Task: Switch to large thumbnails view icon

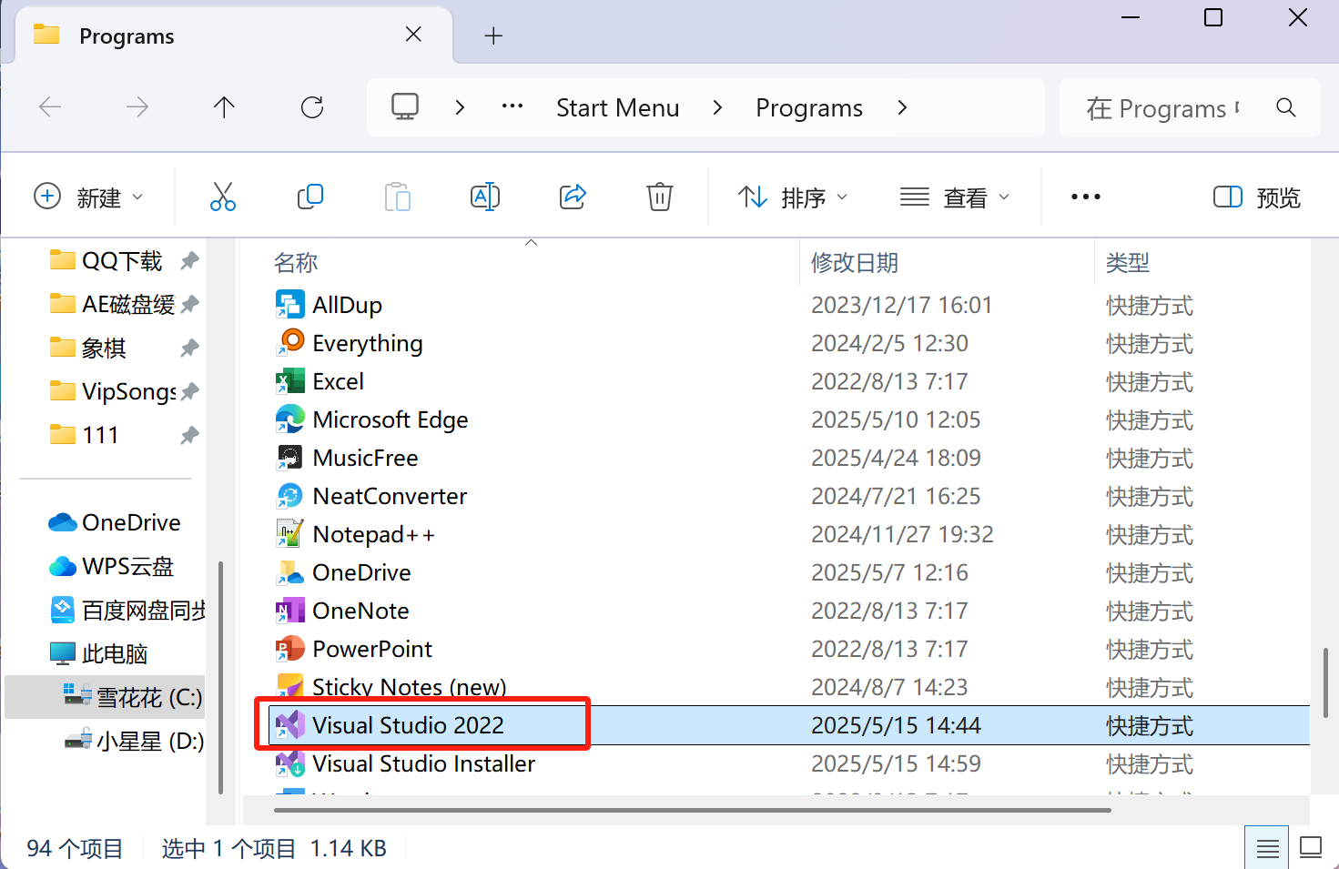Action: pyautogui.click(x=1311, y=848)
